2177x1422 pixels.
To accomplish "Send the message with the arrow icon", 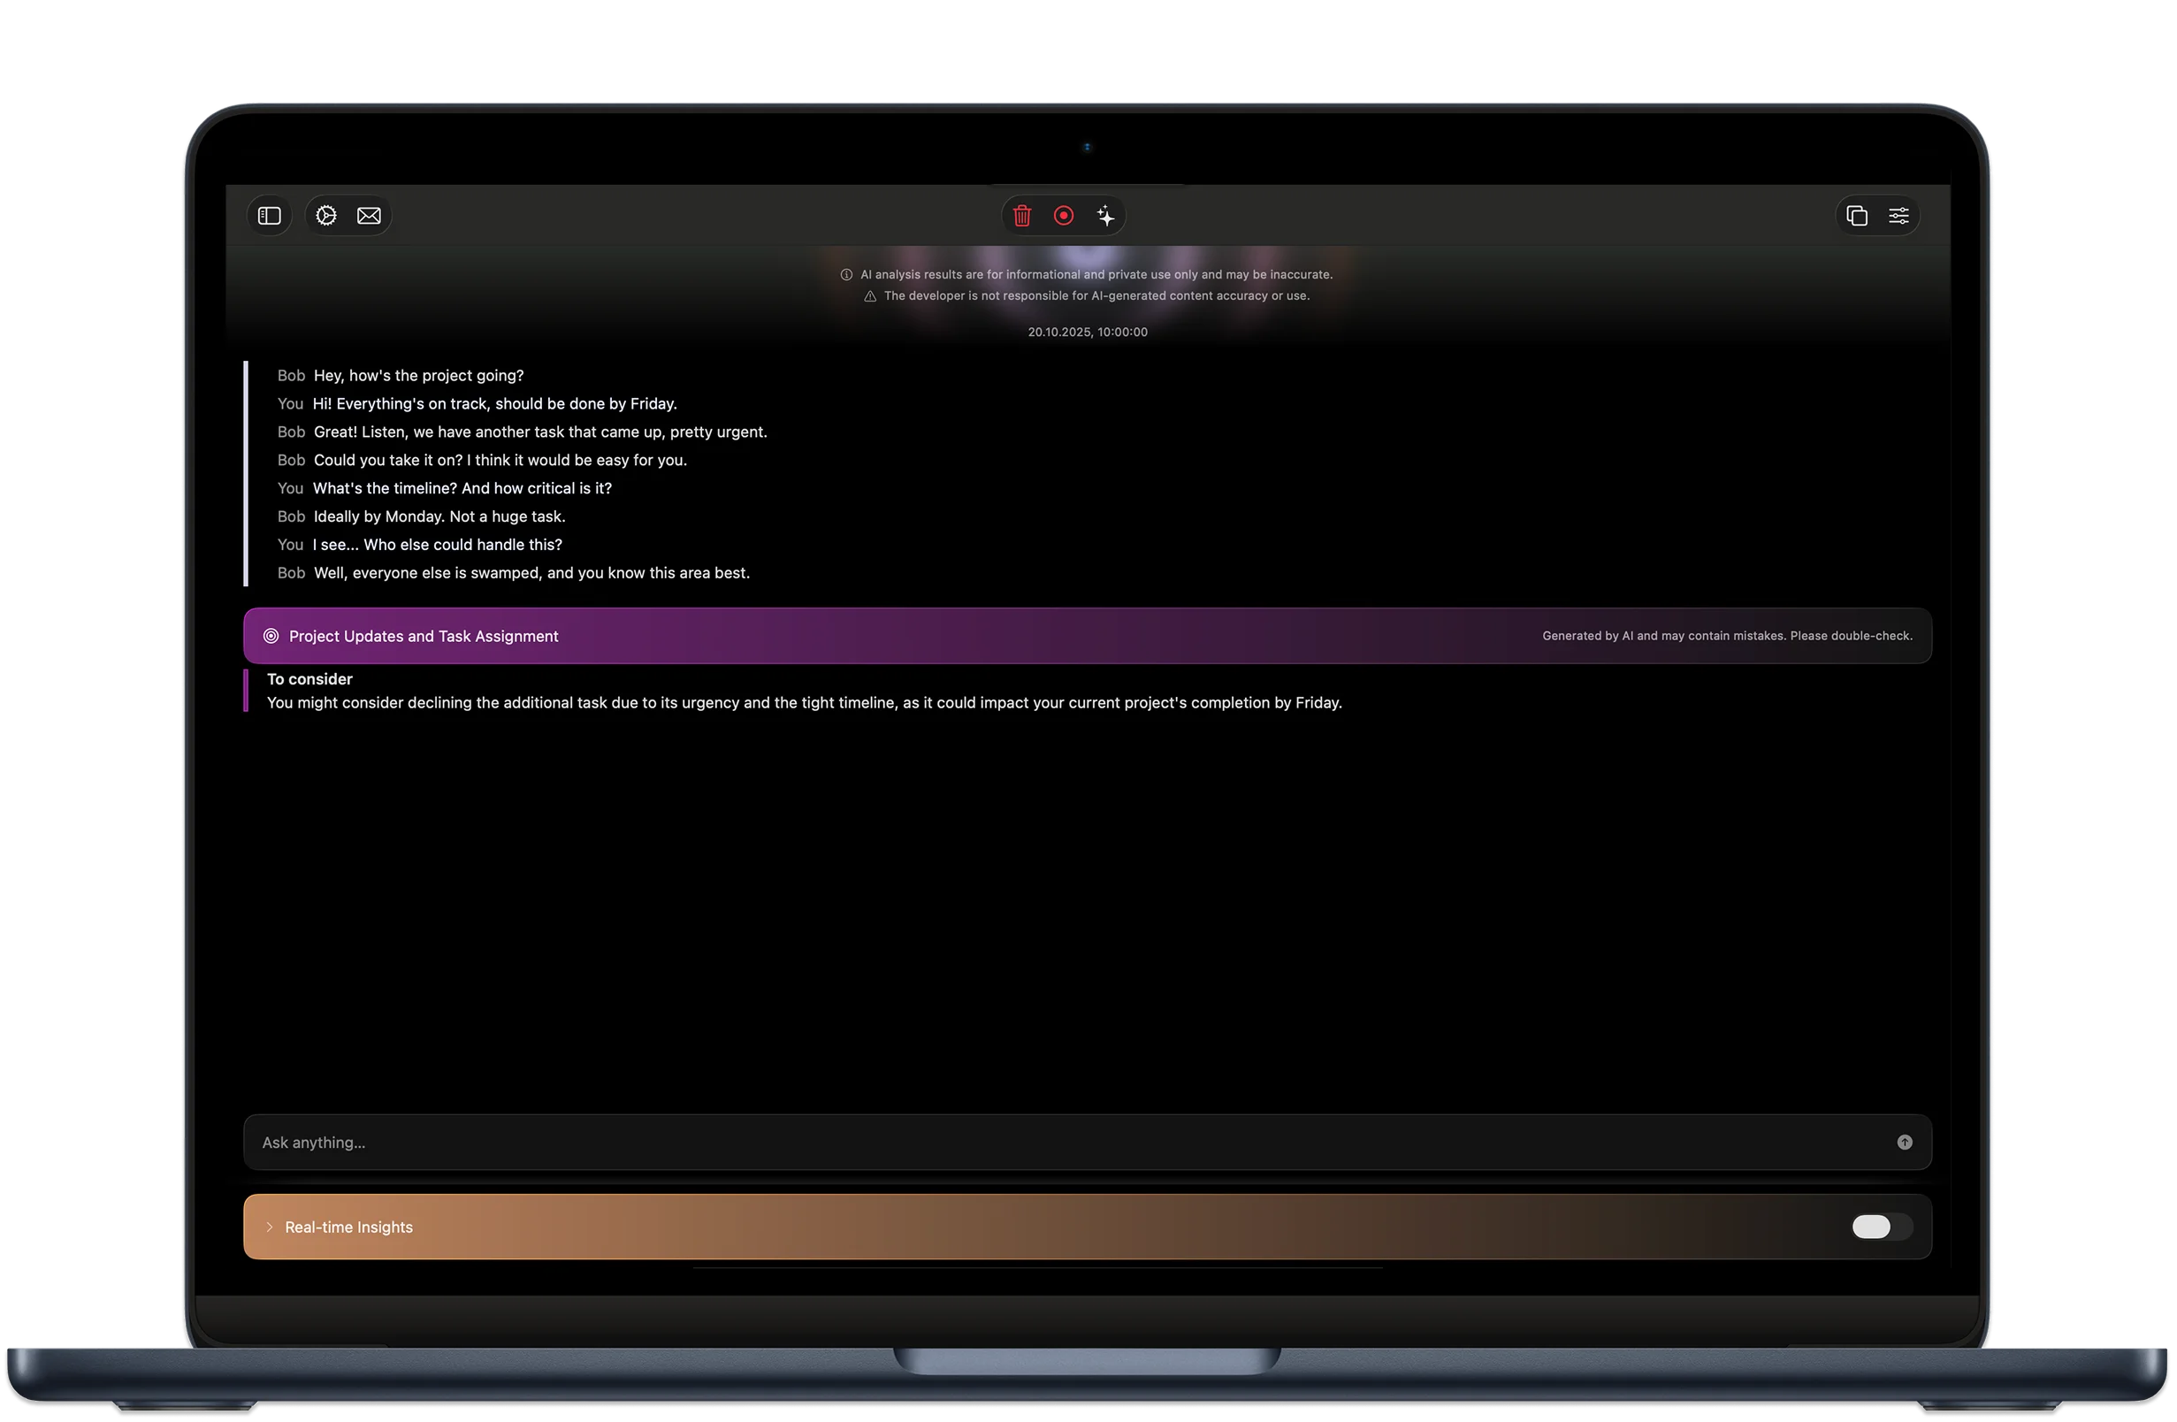I will pos(1905,1142).
